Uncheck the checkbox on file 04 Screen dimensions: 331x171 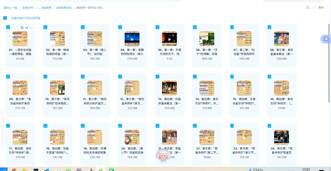coord(120,27)
